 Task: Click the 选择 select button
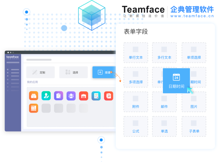(73, 72)
